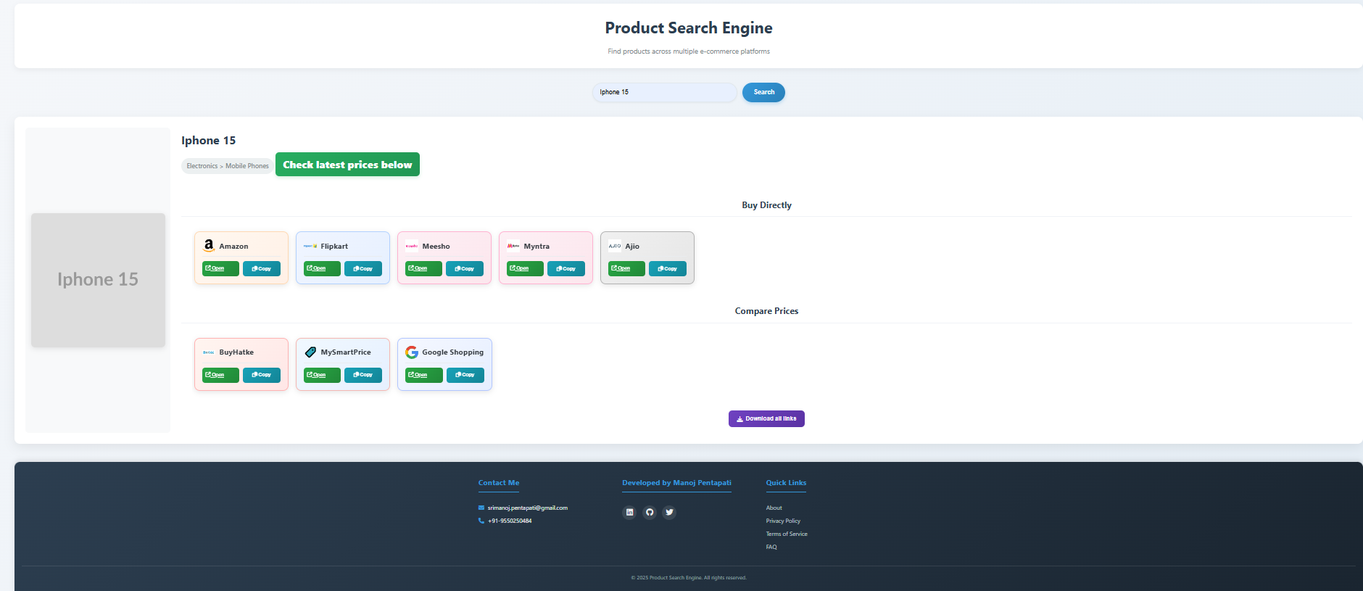The width and height of the screenshot is (1363, 591).
Task: Click Check latest prices below banner
Action: tap(347, 165)
